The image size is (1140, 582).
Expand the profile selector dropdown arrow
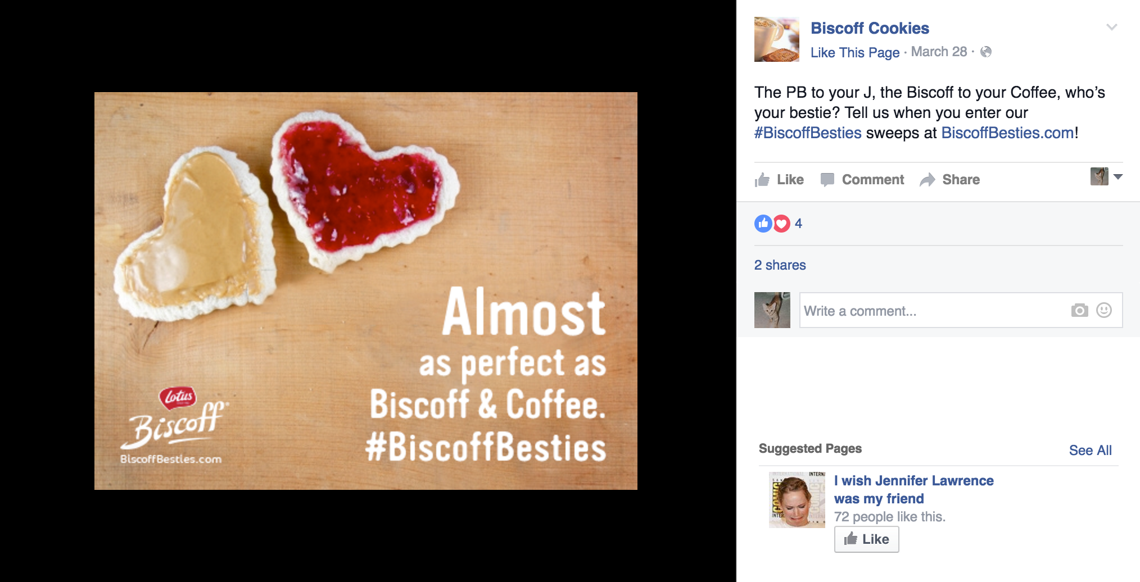[x=1118, y=176]
